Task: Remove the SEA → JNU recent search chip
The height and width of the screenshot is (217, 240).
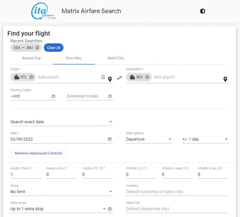Action: coord(37,48)
